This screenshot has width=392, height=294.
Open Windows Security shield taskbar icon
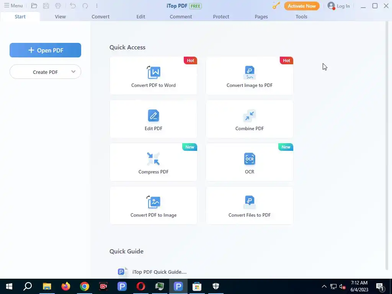click(216, 286)
